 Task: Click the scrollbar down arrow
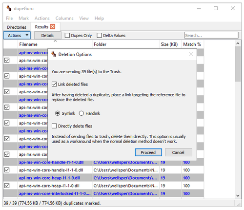(x=238, y=195)
